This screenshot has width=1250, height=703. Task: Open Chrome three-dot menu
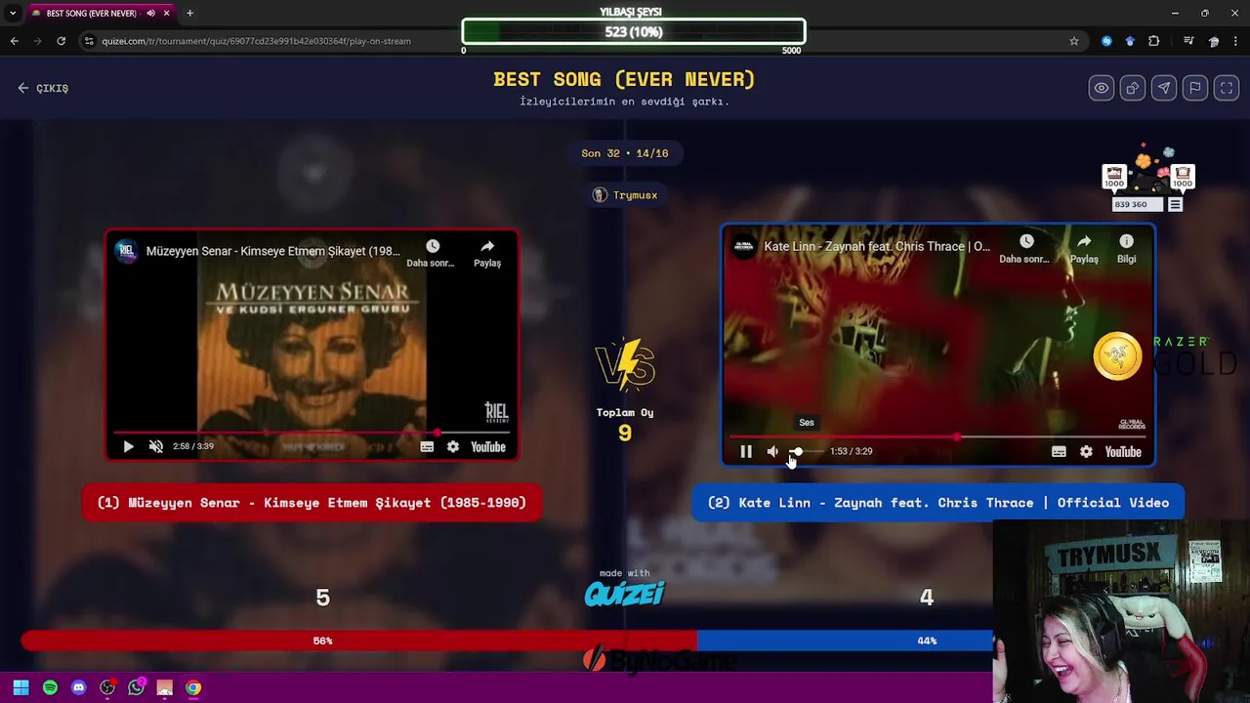[1236, 41]
